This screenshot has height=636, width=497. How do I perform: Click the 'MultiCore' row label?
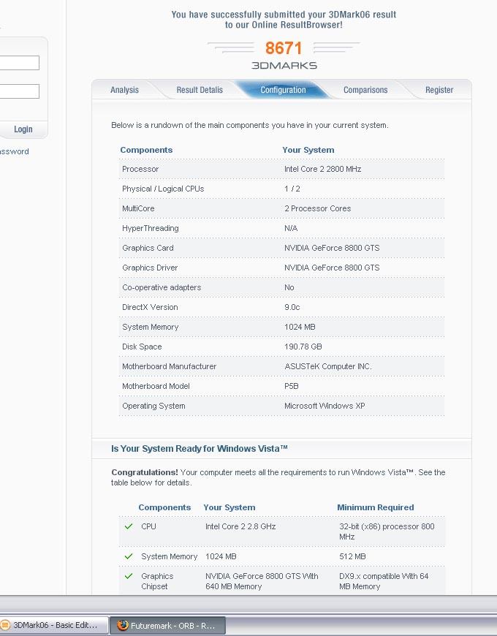[138, 208]
